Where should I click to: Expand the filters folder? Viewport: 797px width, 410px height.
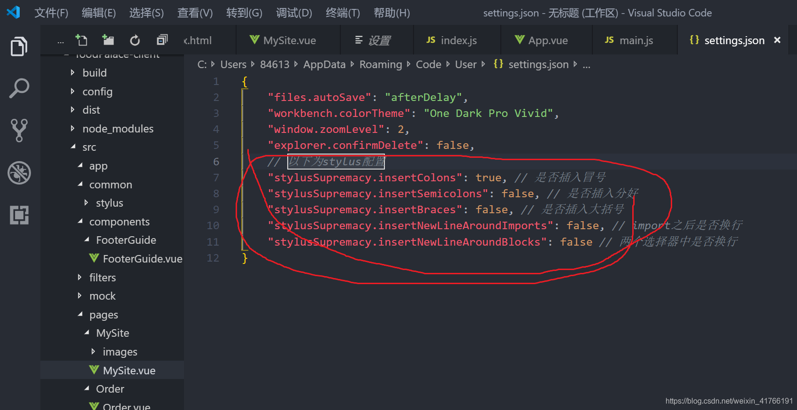(x=79, y=277)
